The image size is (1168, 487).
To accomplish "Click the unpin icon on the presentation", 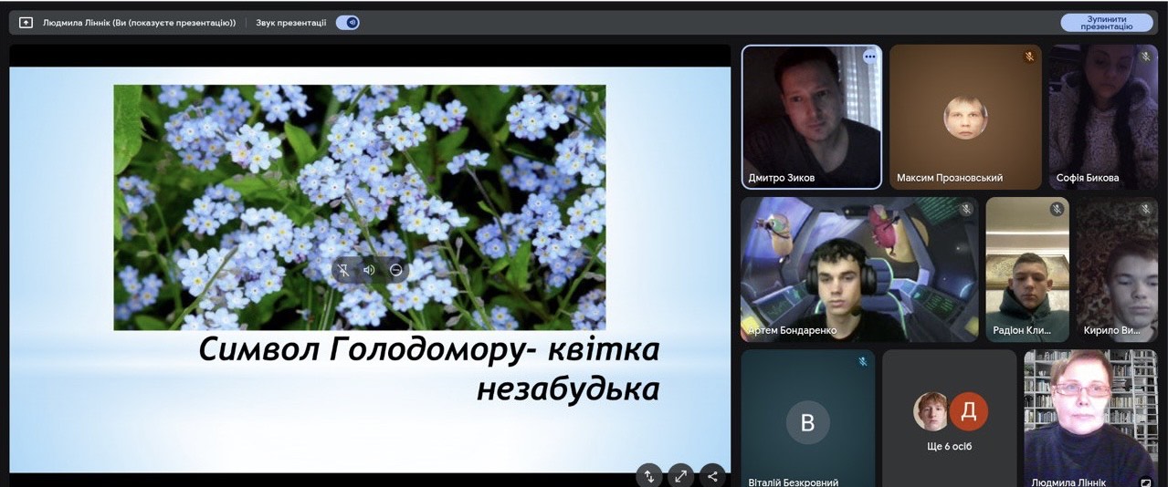I will pos(343,270).
